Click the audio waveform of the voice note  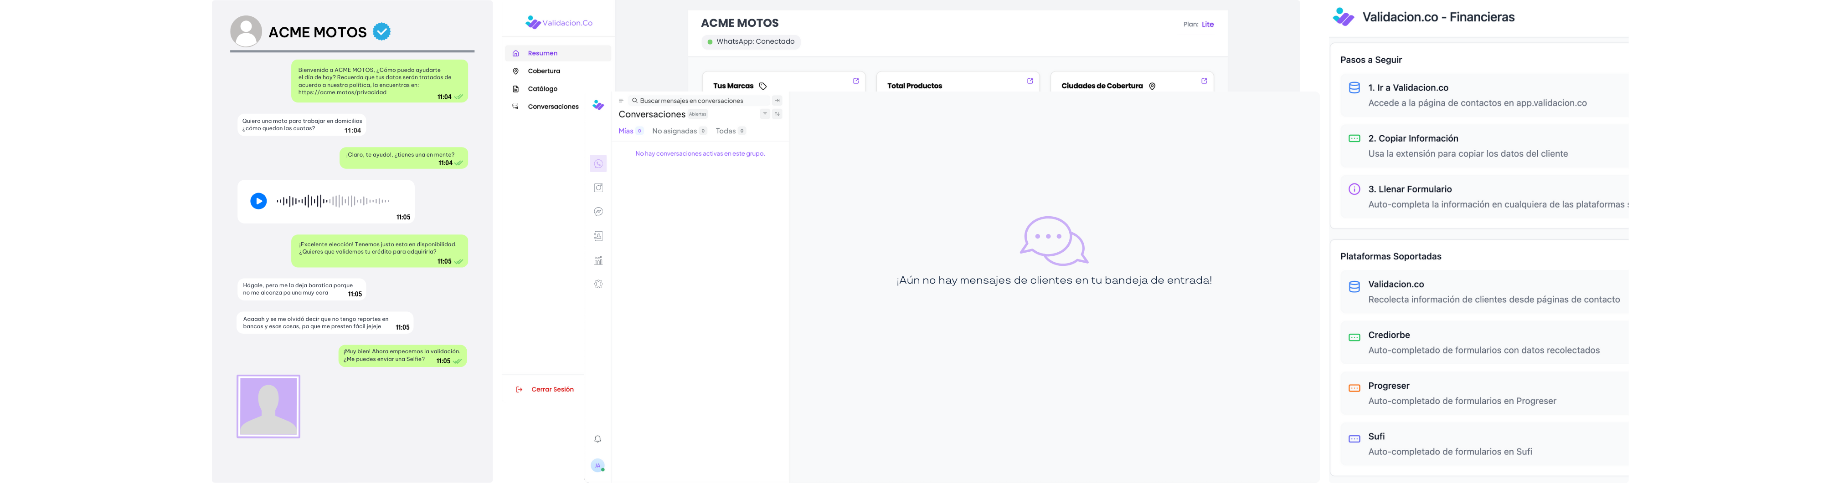(x=333, y=202)
